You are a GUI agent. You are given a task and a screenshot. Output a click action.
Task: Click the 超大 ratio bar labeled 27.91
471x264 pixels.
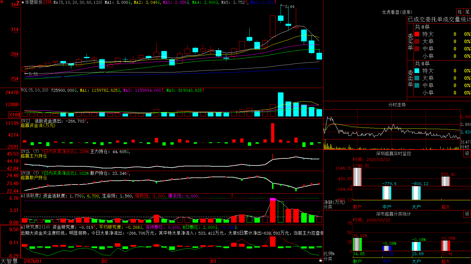coord(446,246)
